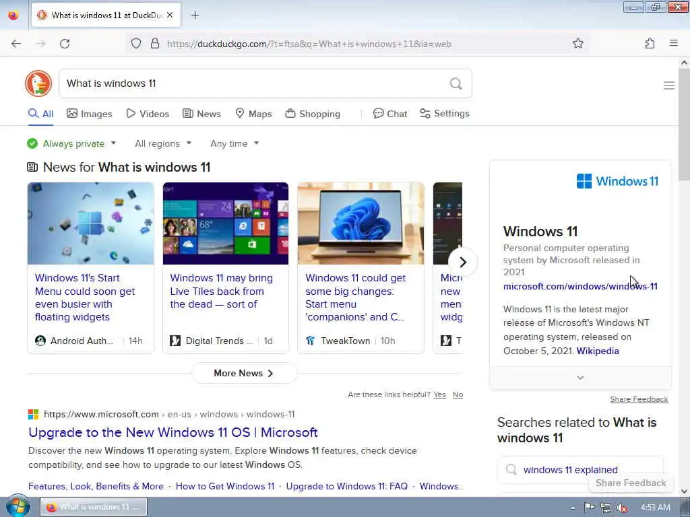Open the Firefox taskbar button
This screenshot has width=690, height=517.
click(94, 507)
